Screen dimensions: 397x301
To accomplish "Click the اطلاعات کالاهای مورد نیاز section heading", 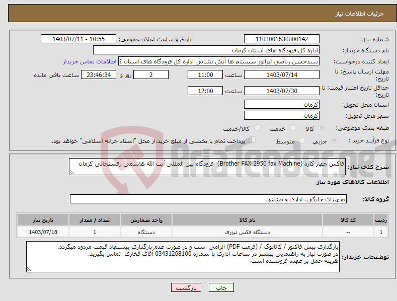I will pyautogui.click(x=352, y=182).
